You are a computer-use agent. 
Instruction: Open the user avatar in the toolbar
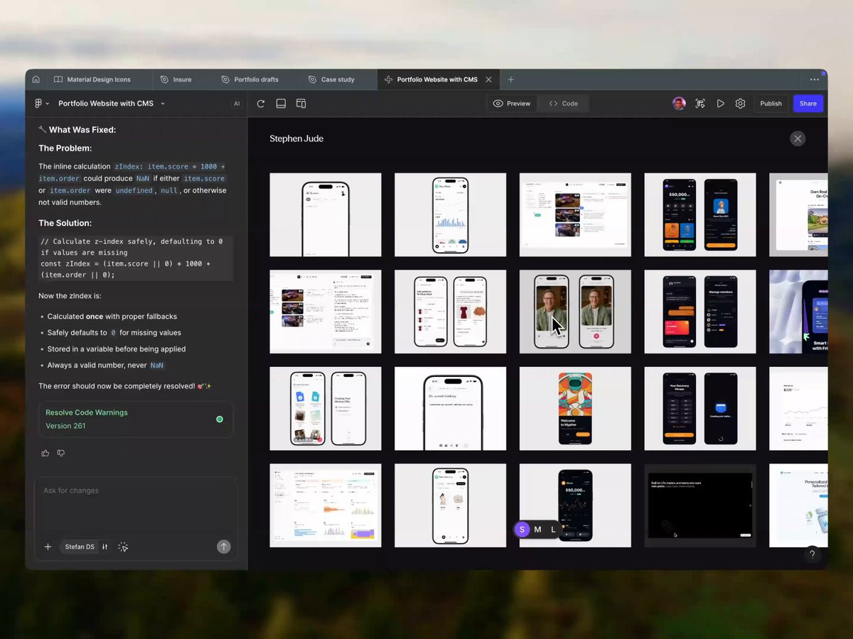click(679, 104)
